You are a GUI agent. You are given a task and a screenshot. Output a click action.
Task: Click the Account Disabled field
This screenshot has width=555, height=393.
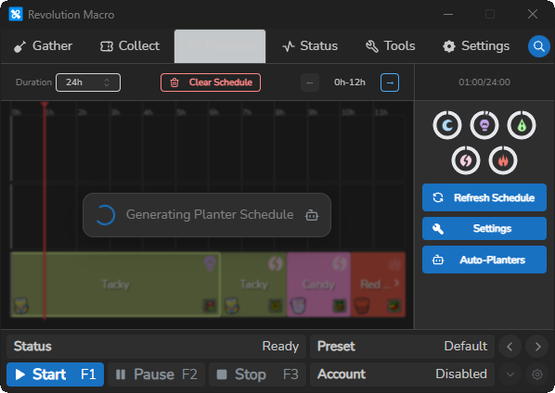click(x=402, y=374)
